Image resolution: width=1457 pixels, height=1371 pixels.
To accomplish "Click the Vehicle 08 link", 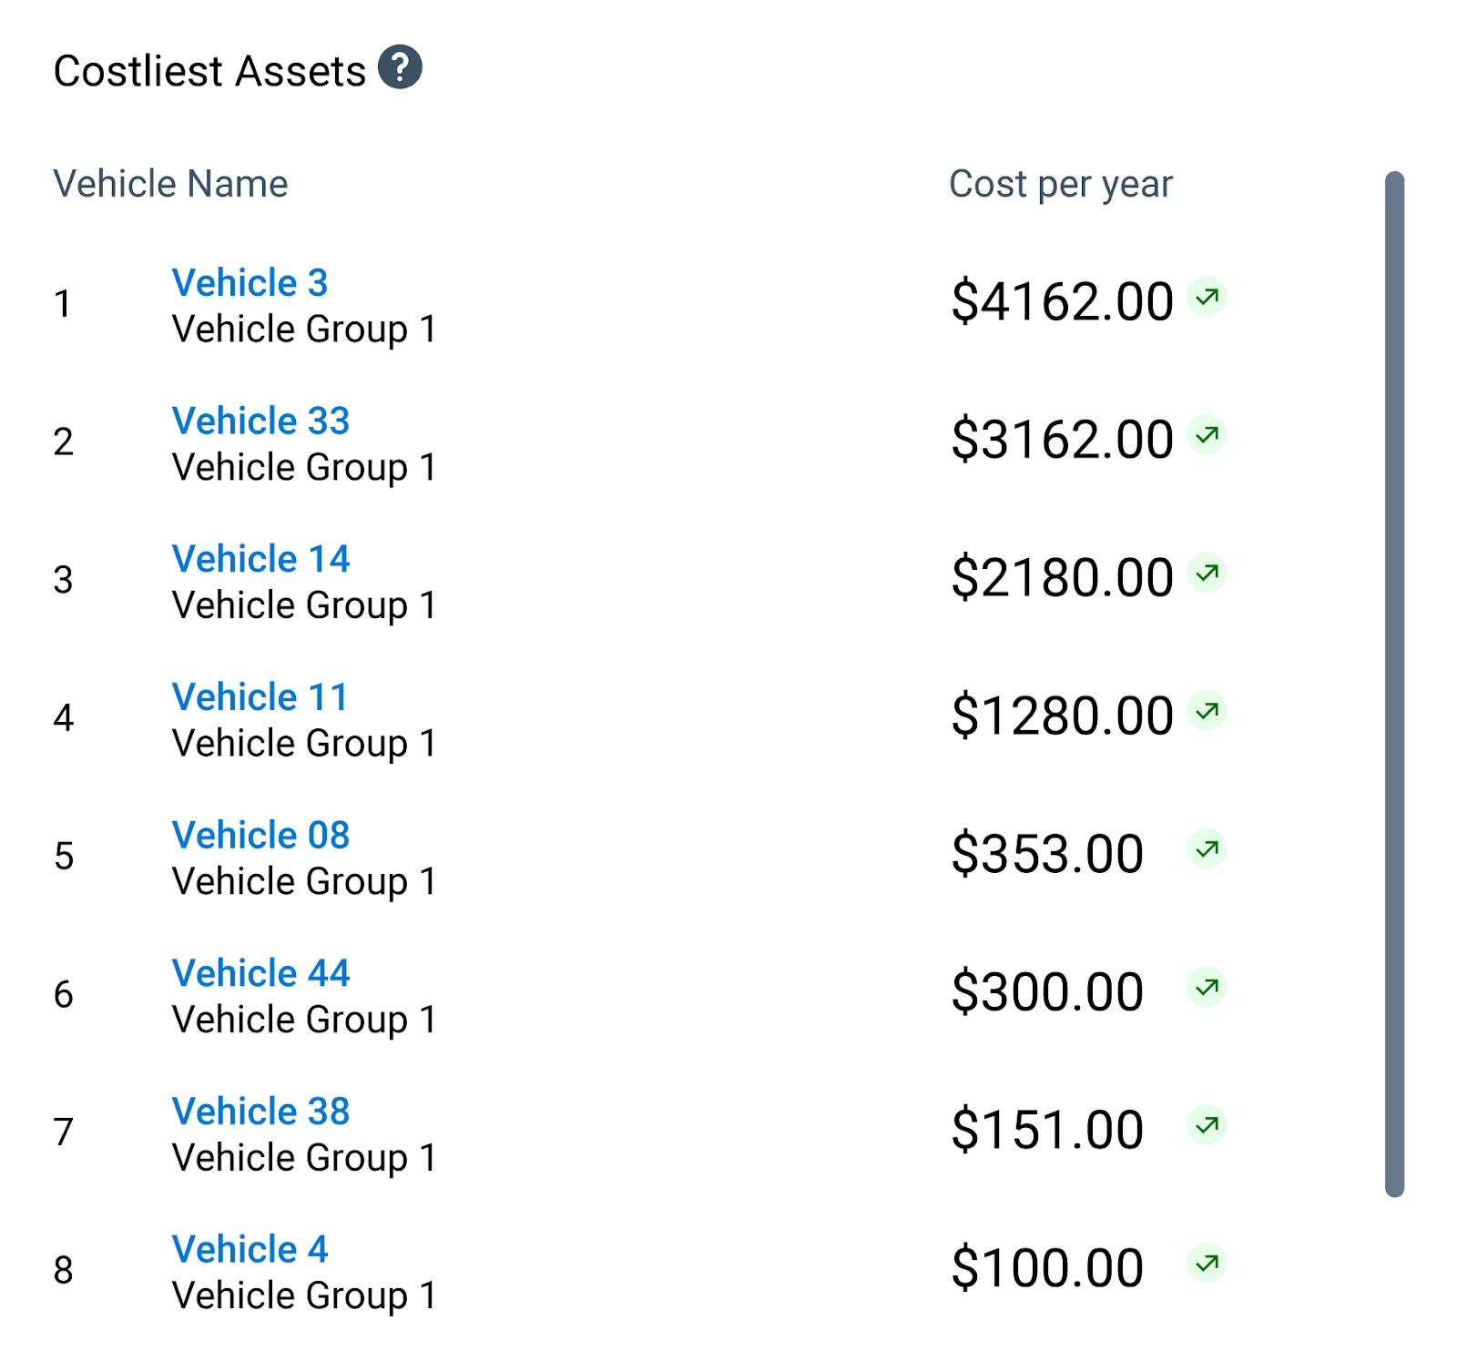I will pyautogui.click(x=260, y=834).
